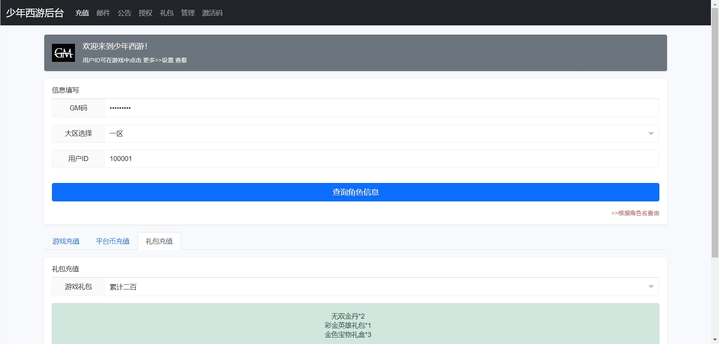Expand the 大区选择 dropdown showing 一区
Viewport: 719px width, 344px height.
pos(381,133)
